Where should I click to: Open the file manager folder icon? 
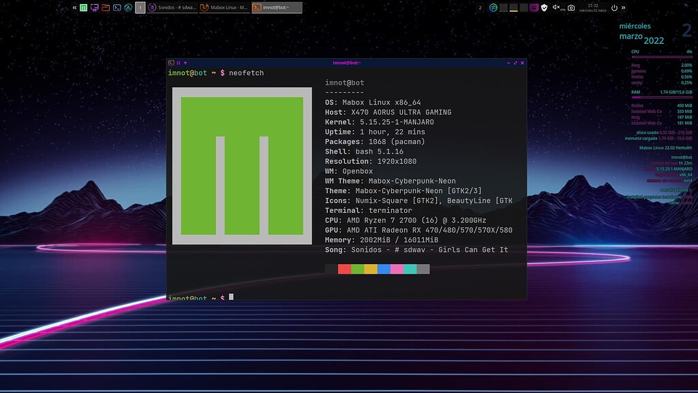[106, 8]
